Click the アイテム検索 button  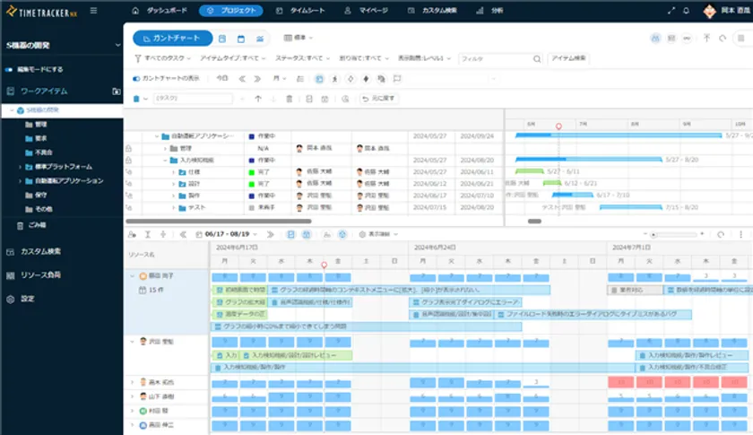click(567, 58)
